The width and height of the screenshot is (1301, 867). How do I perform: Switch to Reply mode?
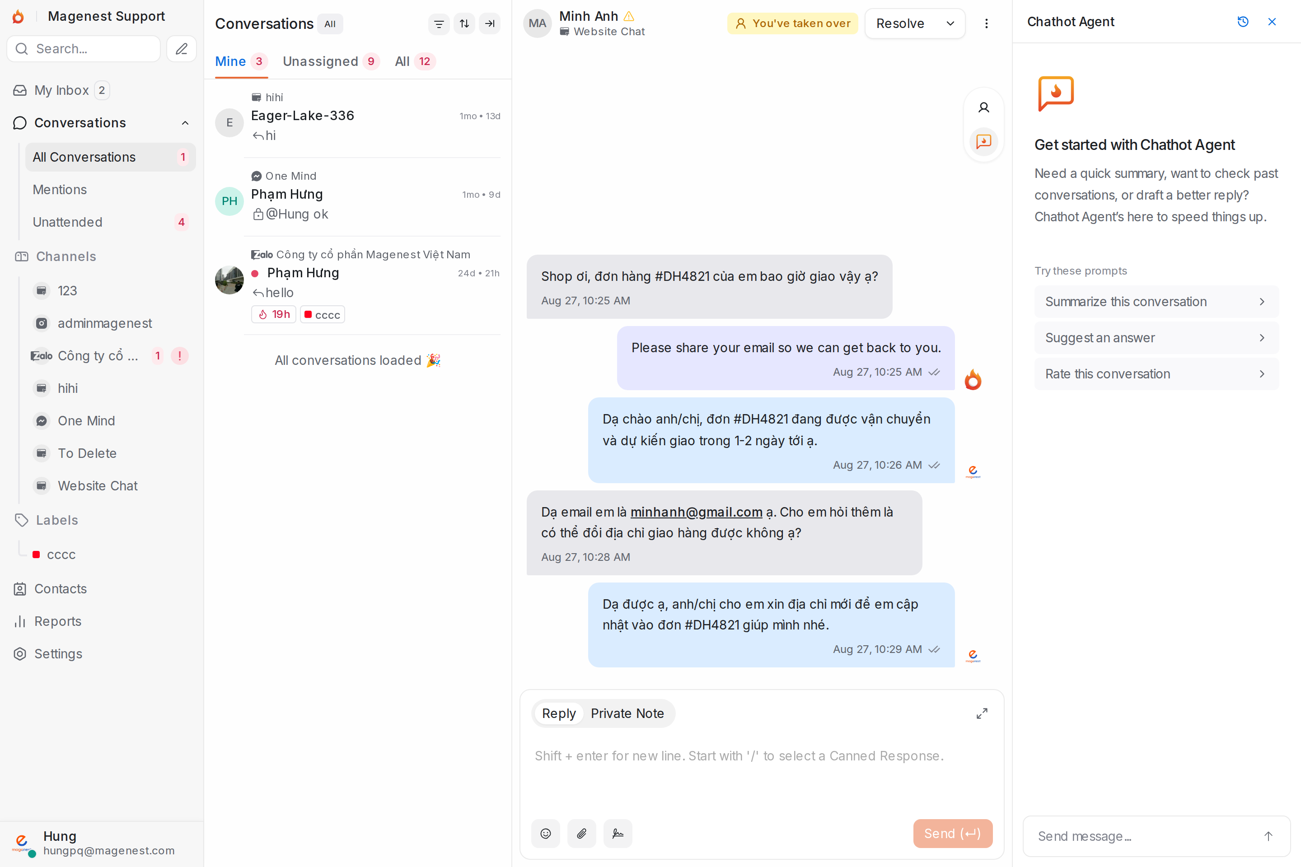[559, 713]
